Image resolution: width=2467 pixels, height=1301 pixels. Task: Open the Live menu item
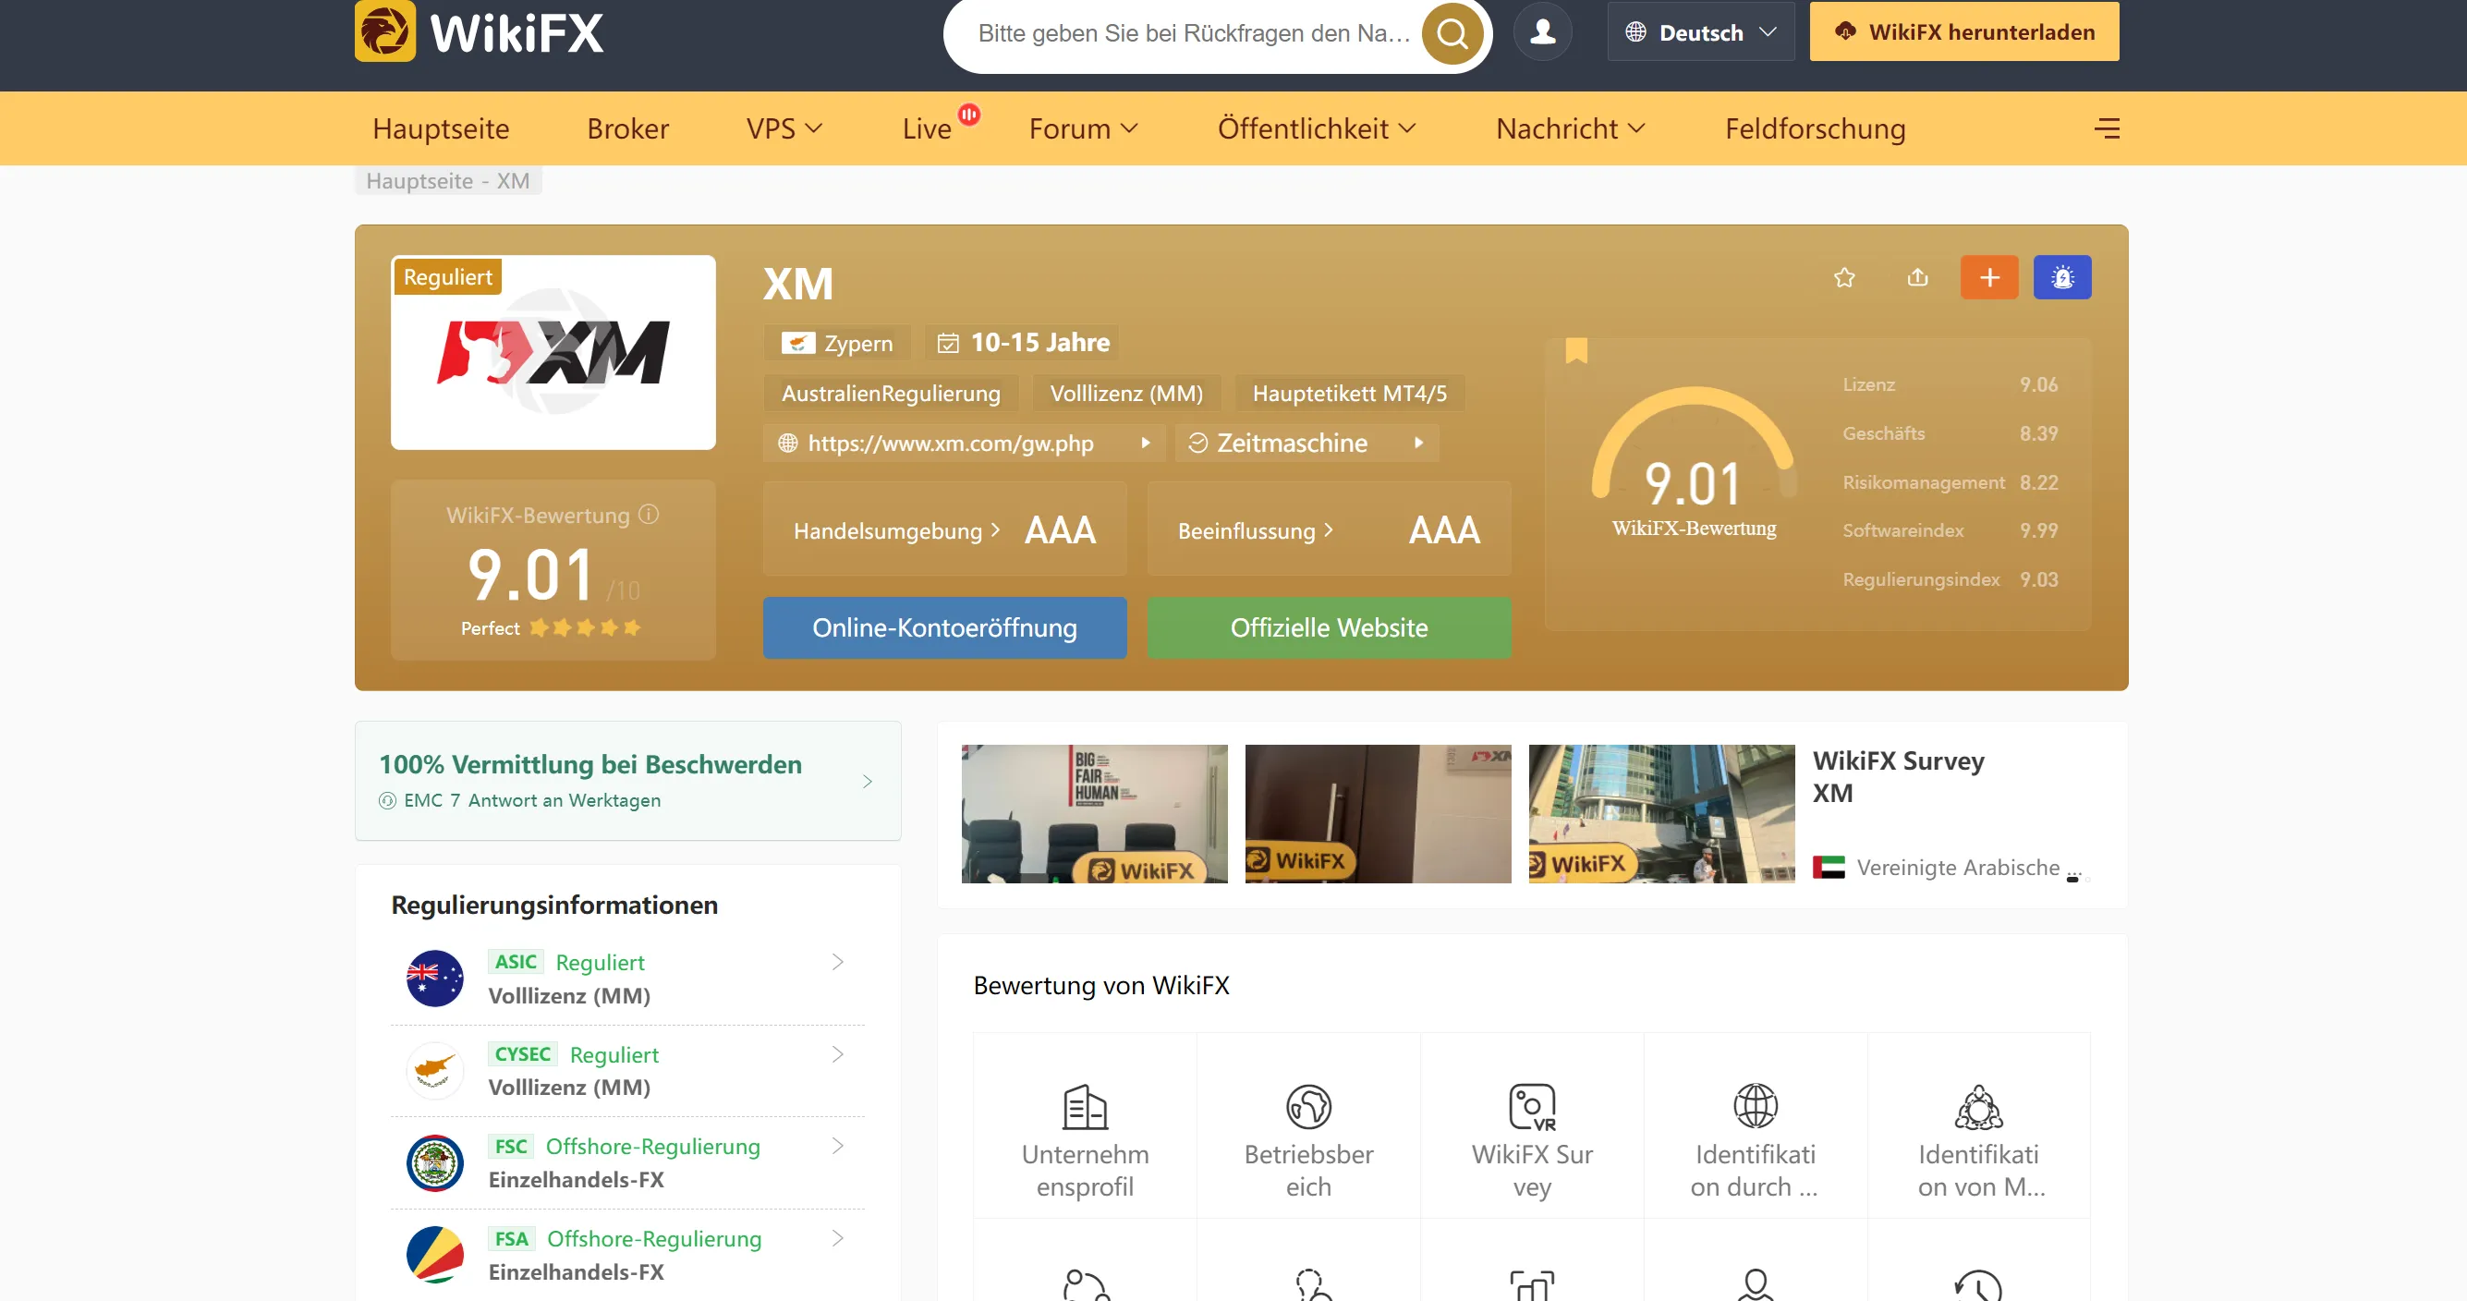(927, 128)
